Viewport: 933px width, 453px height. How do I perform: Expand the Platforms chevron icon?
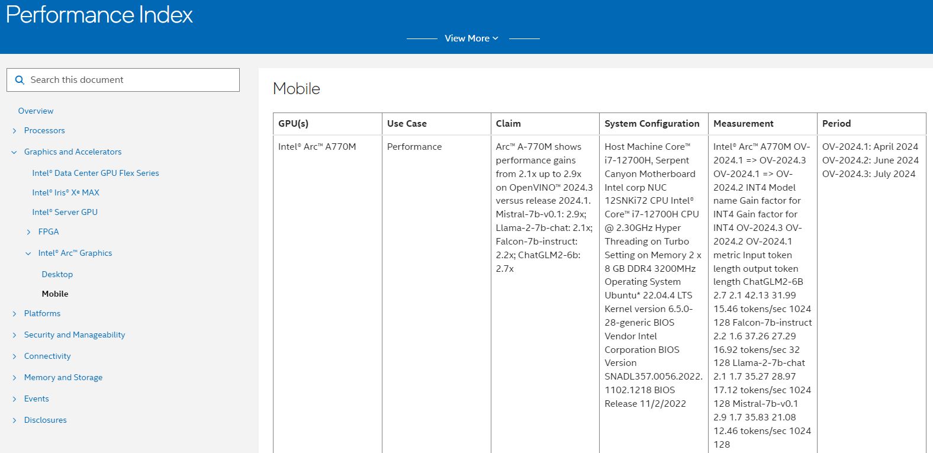pos(14,314)
